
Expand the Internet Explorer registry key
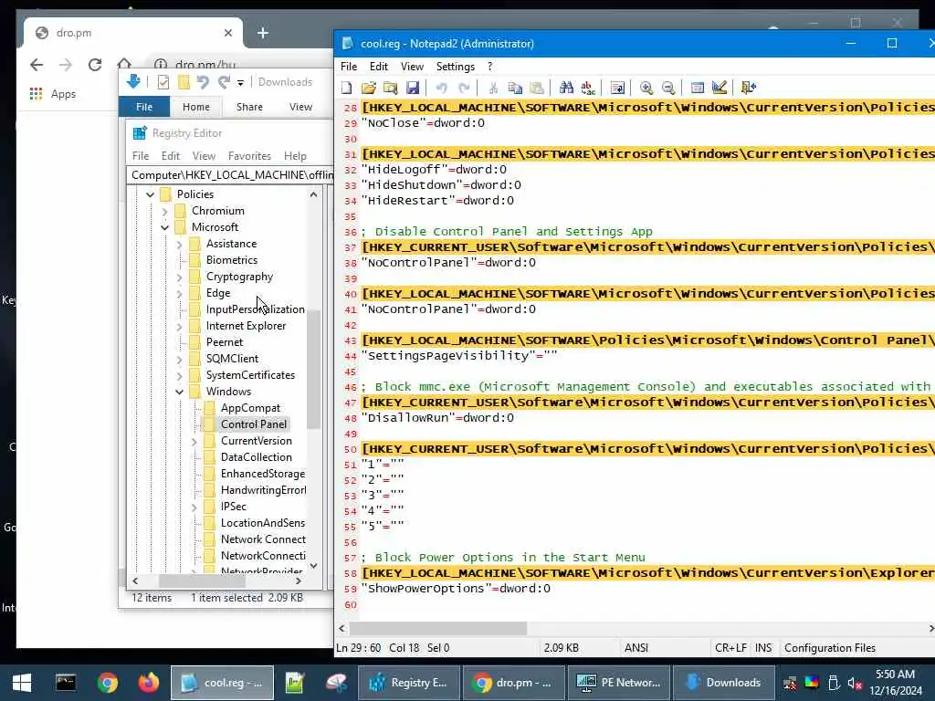pyautogui.click(x=180, y=326)
